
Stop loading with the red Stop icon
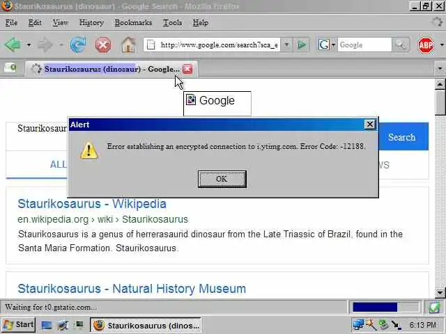coord(103,45)
